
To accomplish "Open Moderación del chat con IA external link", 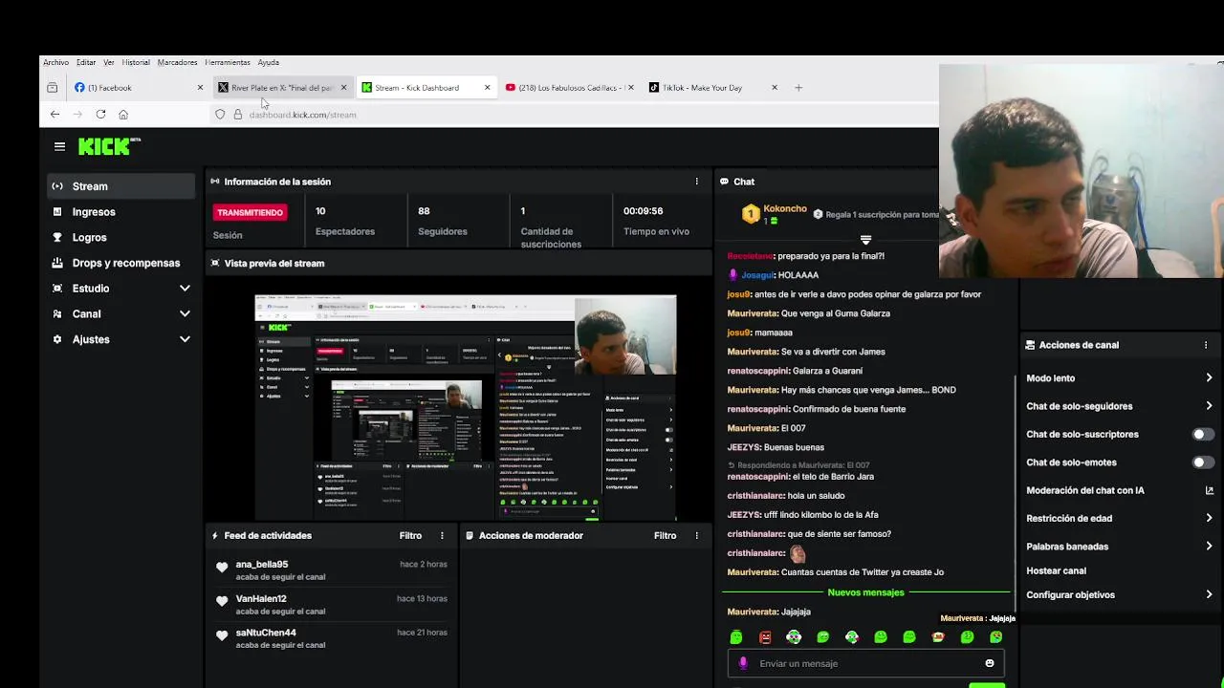I will pos(1209,490).
